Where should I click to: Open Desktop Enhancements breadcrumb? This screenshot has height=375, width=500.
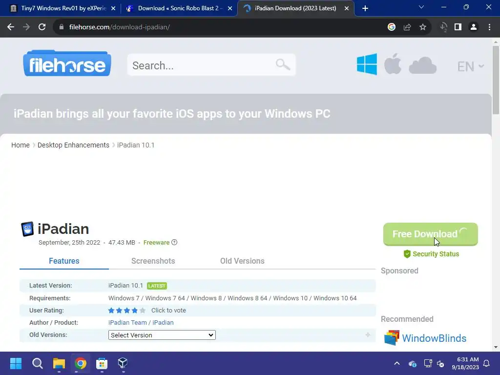73,145
